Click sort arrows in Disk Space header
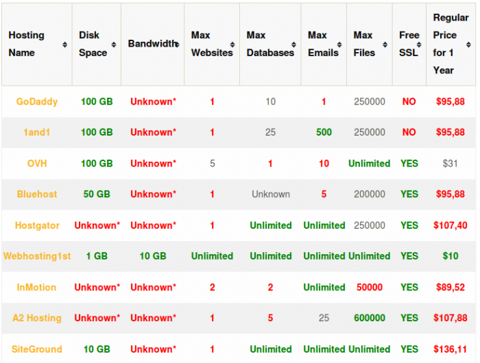The width and height of the screenshot is (480, 363). point(114,45)
